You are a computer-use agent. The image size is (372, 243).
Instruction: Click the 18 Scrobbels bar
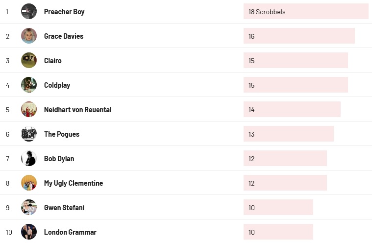click(306, 11)
